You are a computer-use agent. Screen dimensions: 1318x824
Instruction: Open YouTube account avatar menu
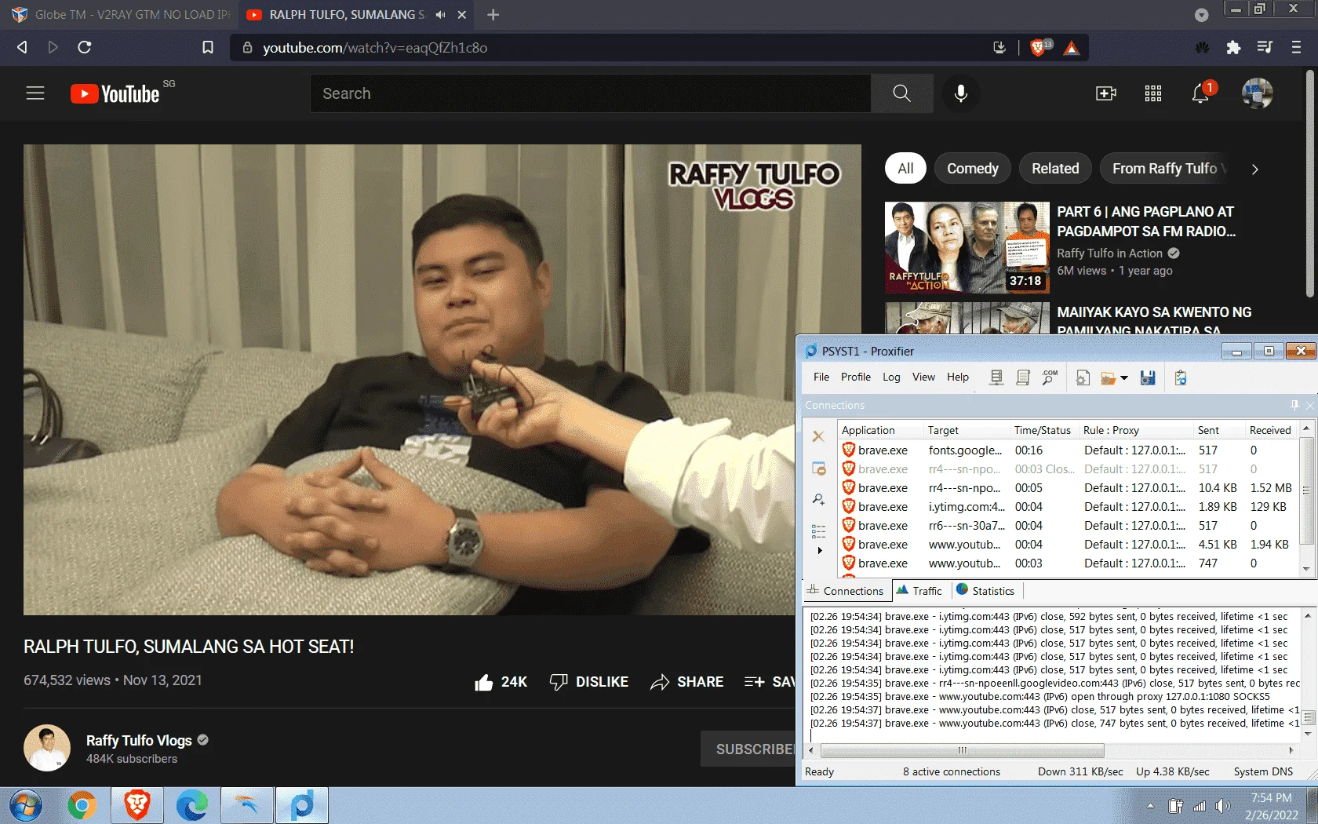click(1257, 93)
